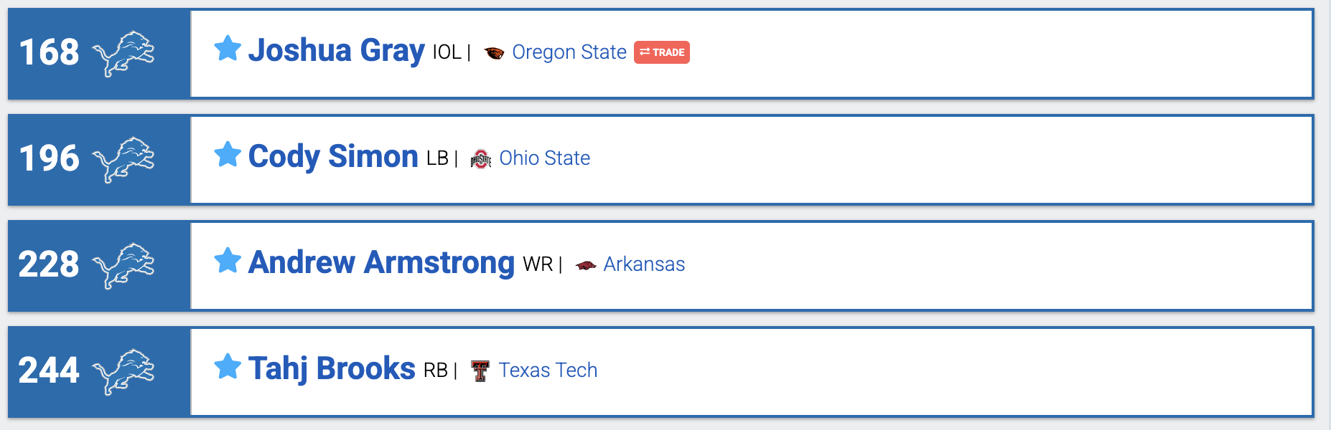Click the red TRADE badge
Viewport: 1331px width, 430px height.
coord(661,52)
